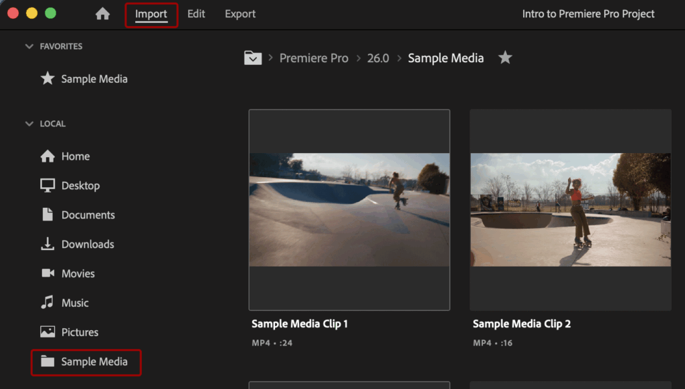Click the MP4 :16 duration label
The height and width of the screenshot is (389, 685).
click(x=493, y=343)
